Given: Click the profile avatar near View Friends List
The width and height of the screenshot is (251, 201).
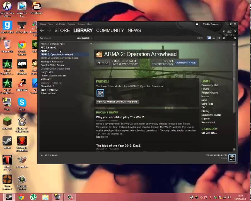Looking at the screenshot, I should (x=232, y=158).
